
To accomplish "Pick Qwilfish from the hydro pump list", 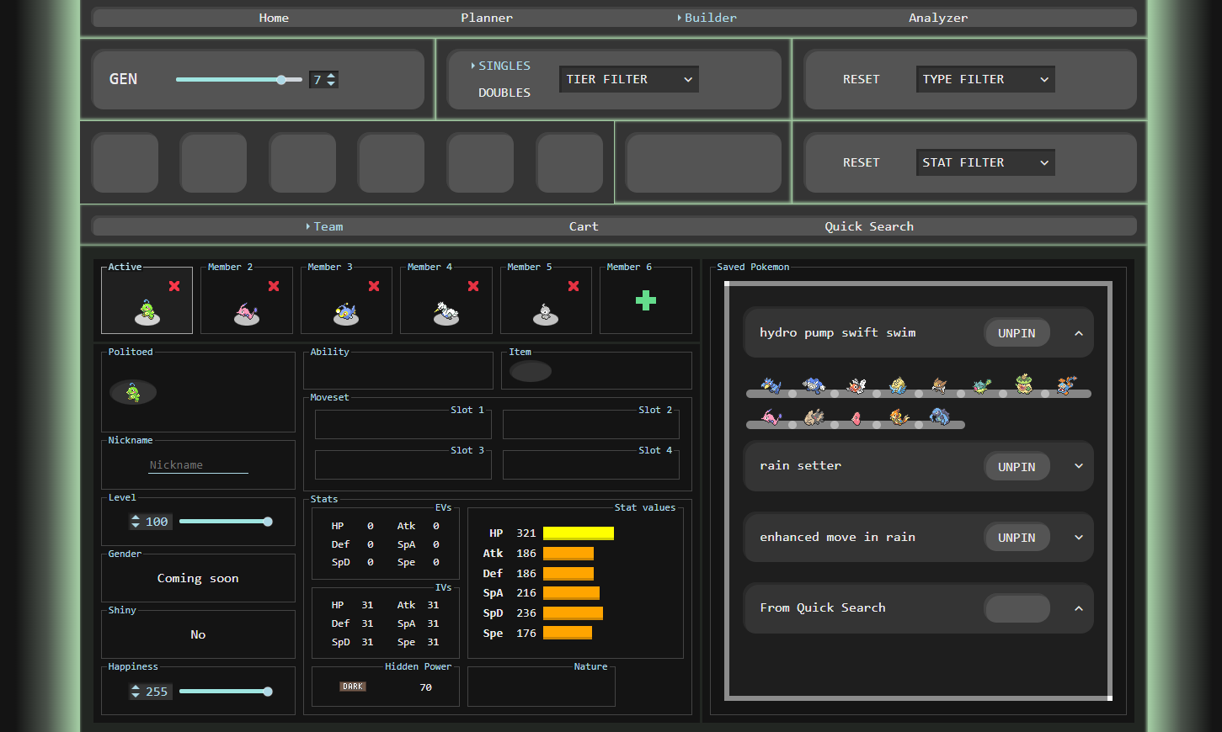I will [x=982, y=385].
